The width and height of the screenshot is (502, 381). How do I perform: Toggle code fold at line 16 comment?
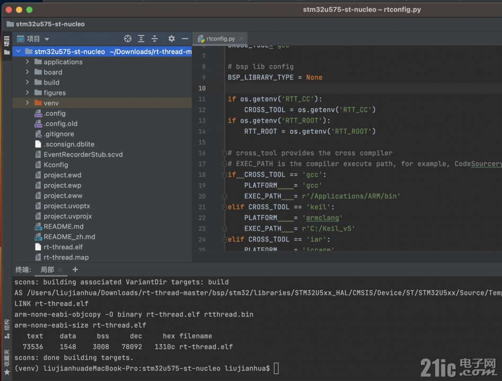point(224,153)
